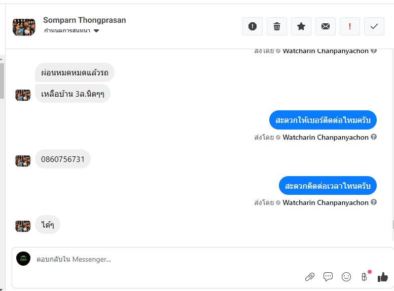Image resolution: width=394 pixels, height=291 pixels.
Task: Mark conversation as spam with exclamation circle icon
Action: 253,26
